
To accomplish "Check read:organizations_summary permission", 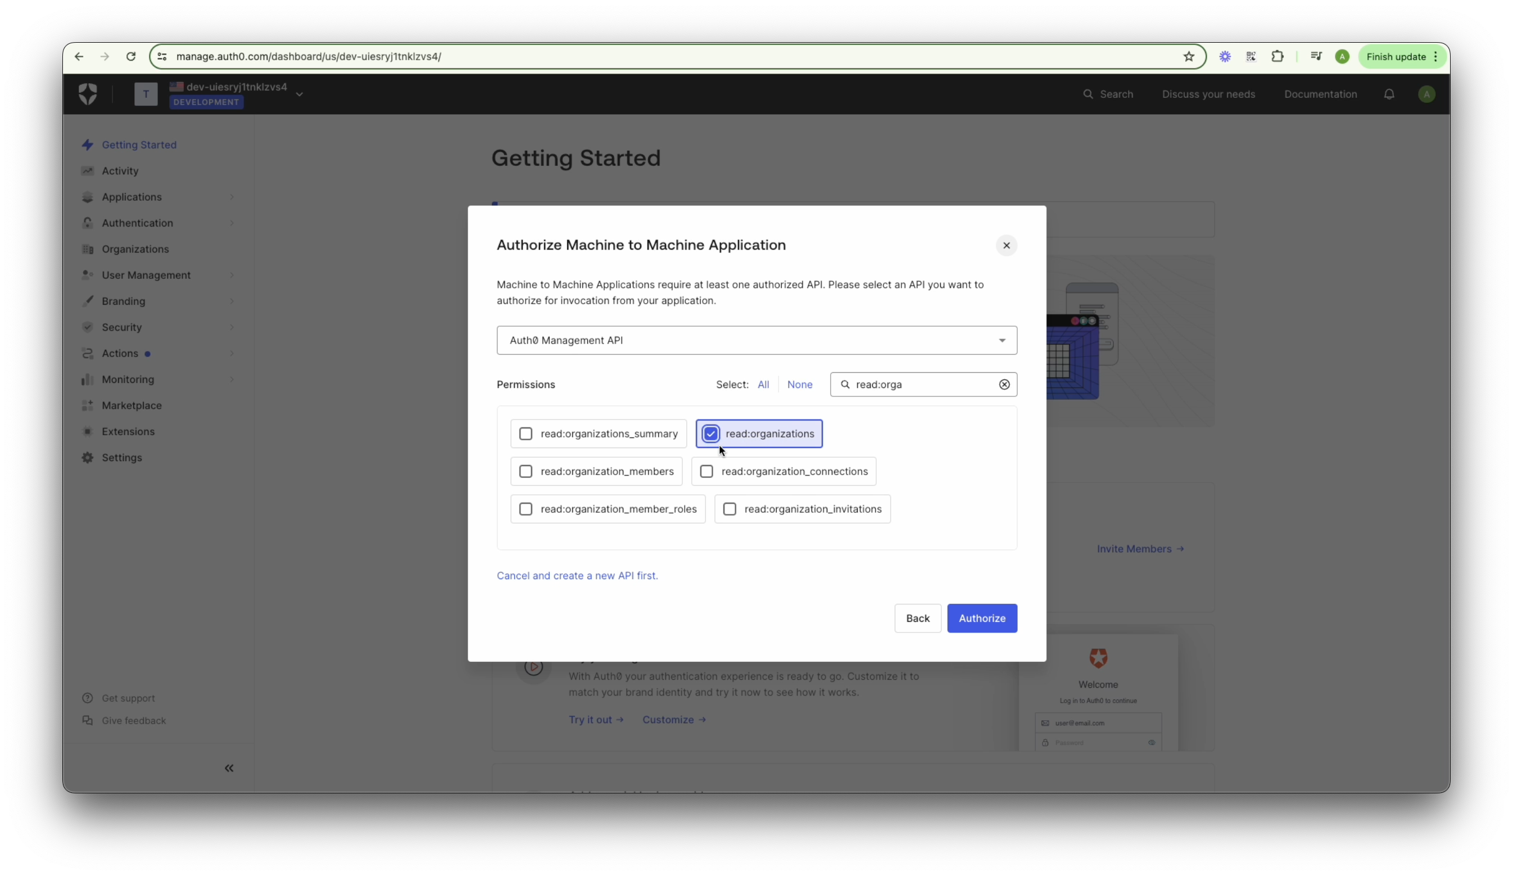I will tap(526, 434).
